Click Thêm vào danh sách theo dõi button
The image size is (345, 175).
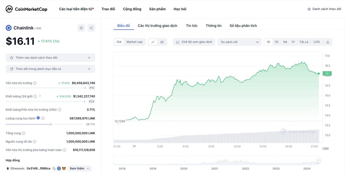(50, 58)
